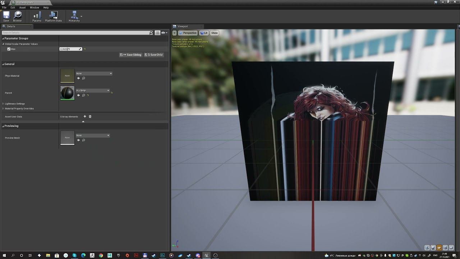Open the Window menu
460x259 pixels.
pyautogui.click(x=34, y=8)
